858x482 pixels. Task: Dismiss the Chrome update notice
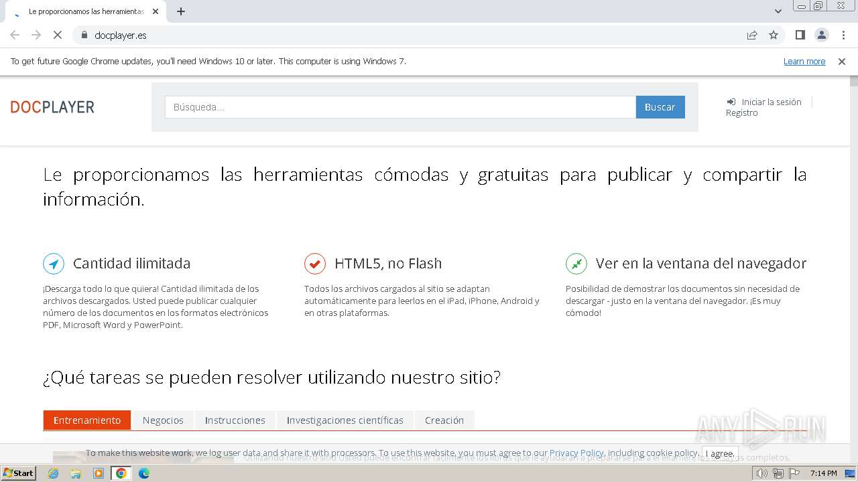tap(842, 61)
